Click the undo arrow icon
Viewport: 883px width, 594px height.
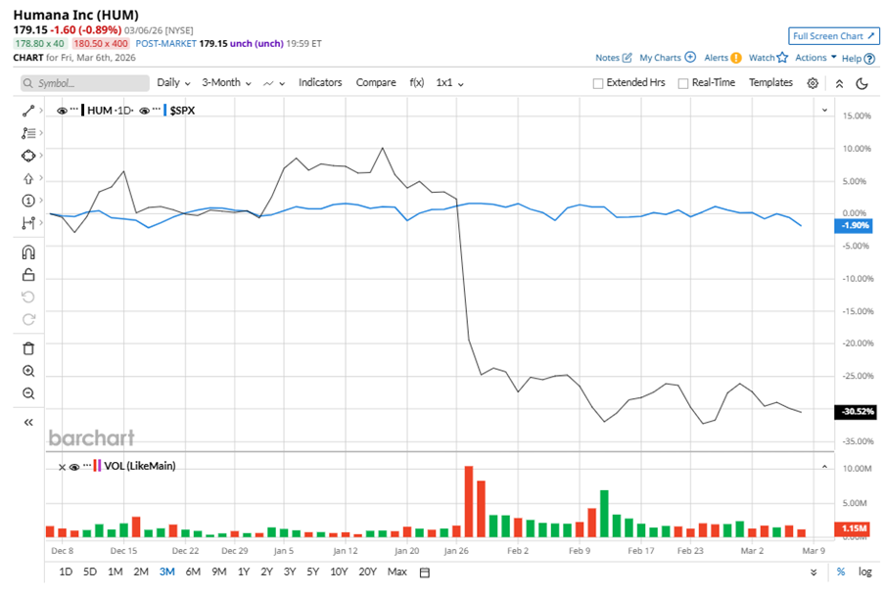point(28,297)
